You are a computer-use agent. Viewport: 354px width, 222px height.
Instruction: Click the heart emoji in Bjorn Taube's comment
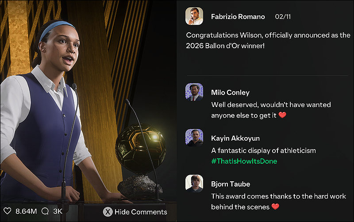pos(275,207)
